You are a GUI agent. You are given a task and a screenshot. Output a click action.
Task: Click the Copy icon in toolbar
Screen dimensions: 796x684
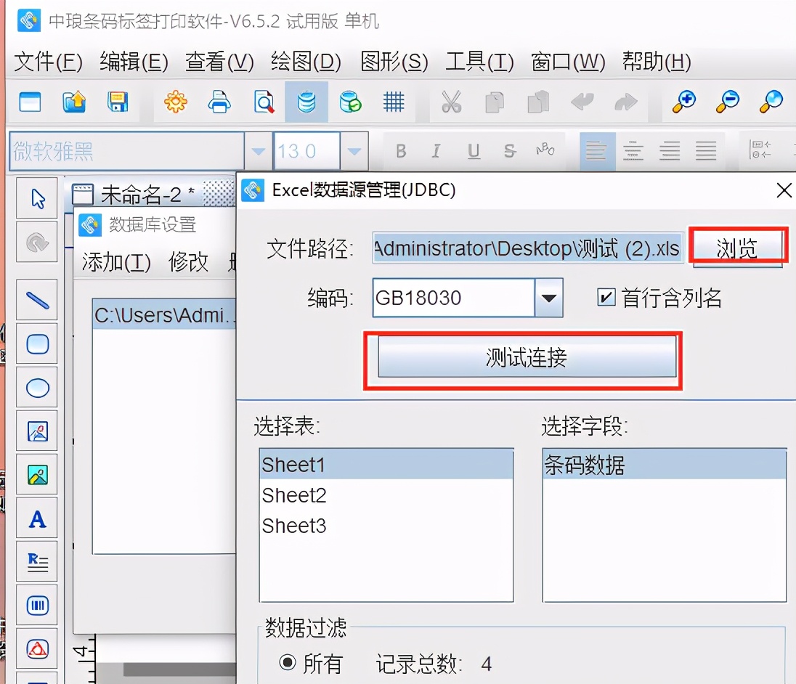495,102
